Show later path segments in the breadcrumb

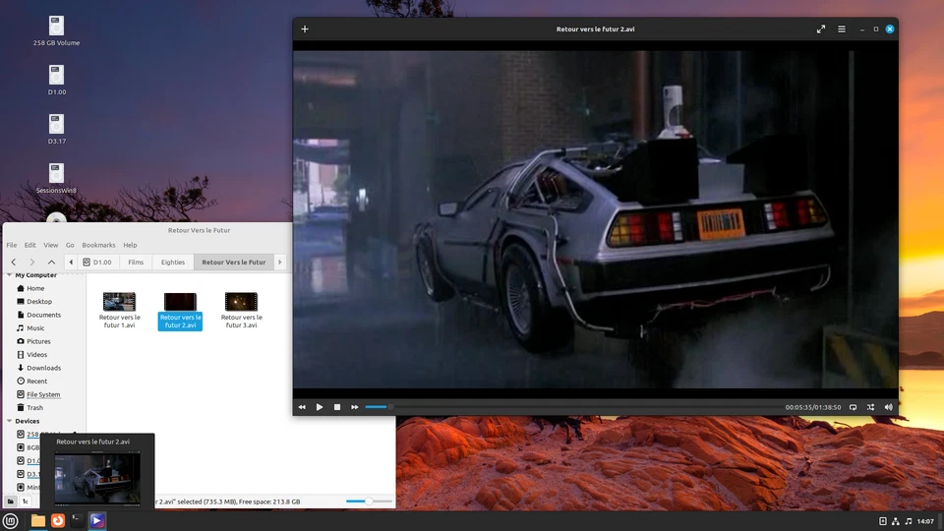coord(280,262)
